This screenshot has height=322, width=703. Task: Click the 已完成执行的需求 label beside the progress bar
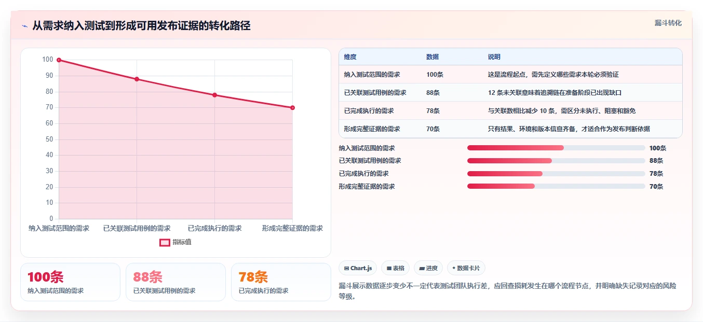pos(363,174)
